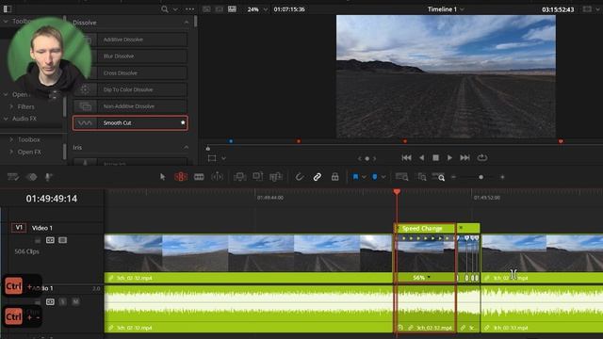Stop playback in the viewer

[x=435, y=157]
